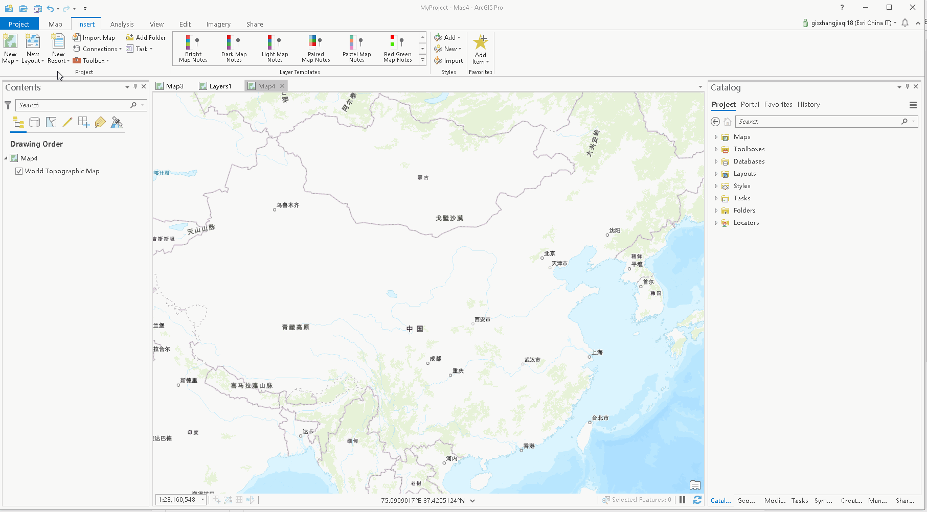The width and height of the screenshot is (927, 512).
Task: Expand the Maps node in Catalog
Action: (715, 136)
